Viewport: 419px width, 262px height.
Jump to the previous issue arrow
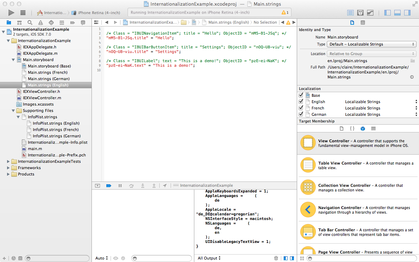(282, 23)
